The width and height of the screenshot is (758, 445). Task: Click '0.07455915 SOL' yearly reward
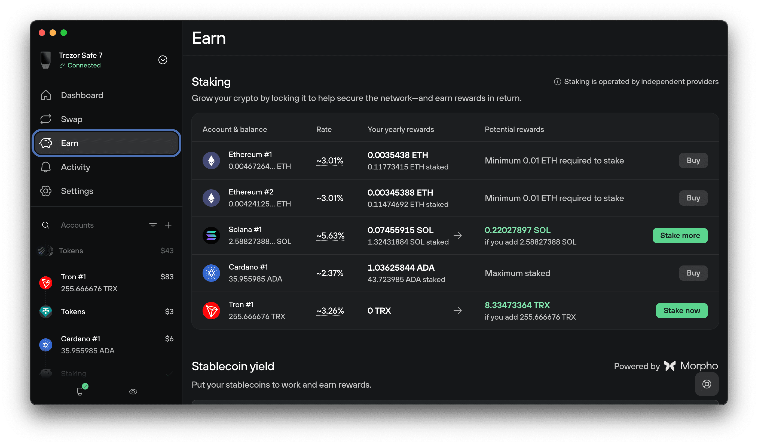click(x=400, y=230)
